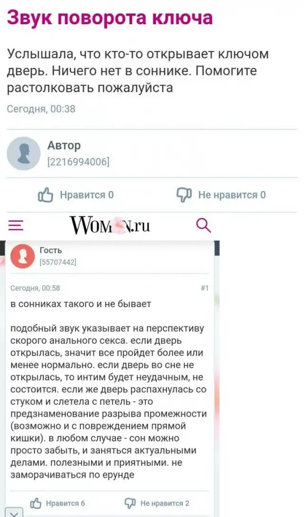Click the Woman.ru logo

point(110,226)
